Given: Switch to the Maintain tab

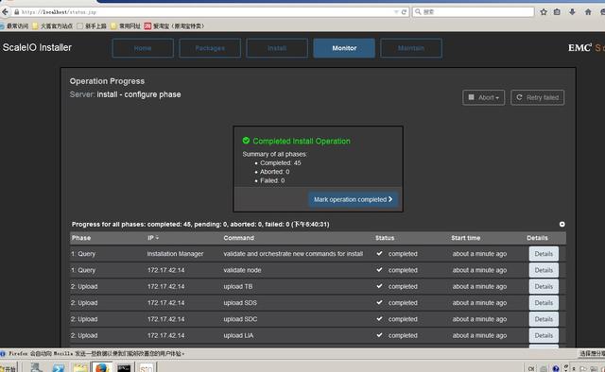Looking at the screenshot, I should click(411, 48).
